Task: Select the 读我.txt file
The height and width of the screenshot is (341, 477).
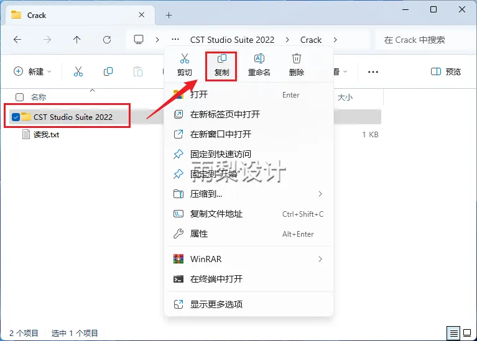Action: pyautogui.click(x=46, y=134)
